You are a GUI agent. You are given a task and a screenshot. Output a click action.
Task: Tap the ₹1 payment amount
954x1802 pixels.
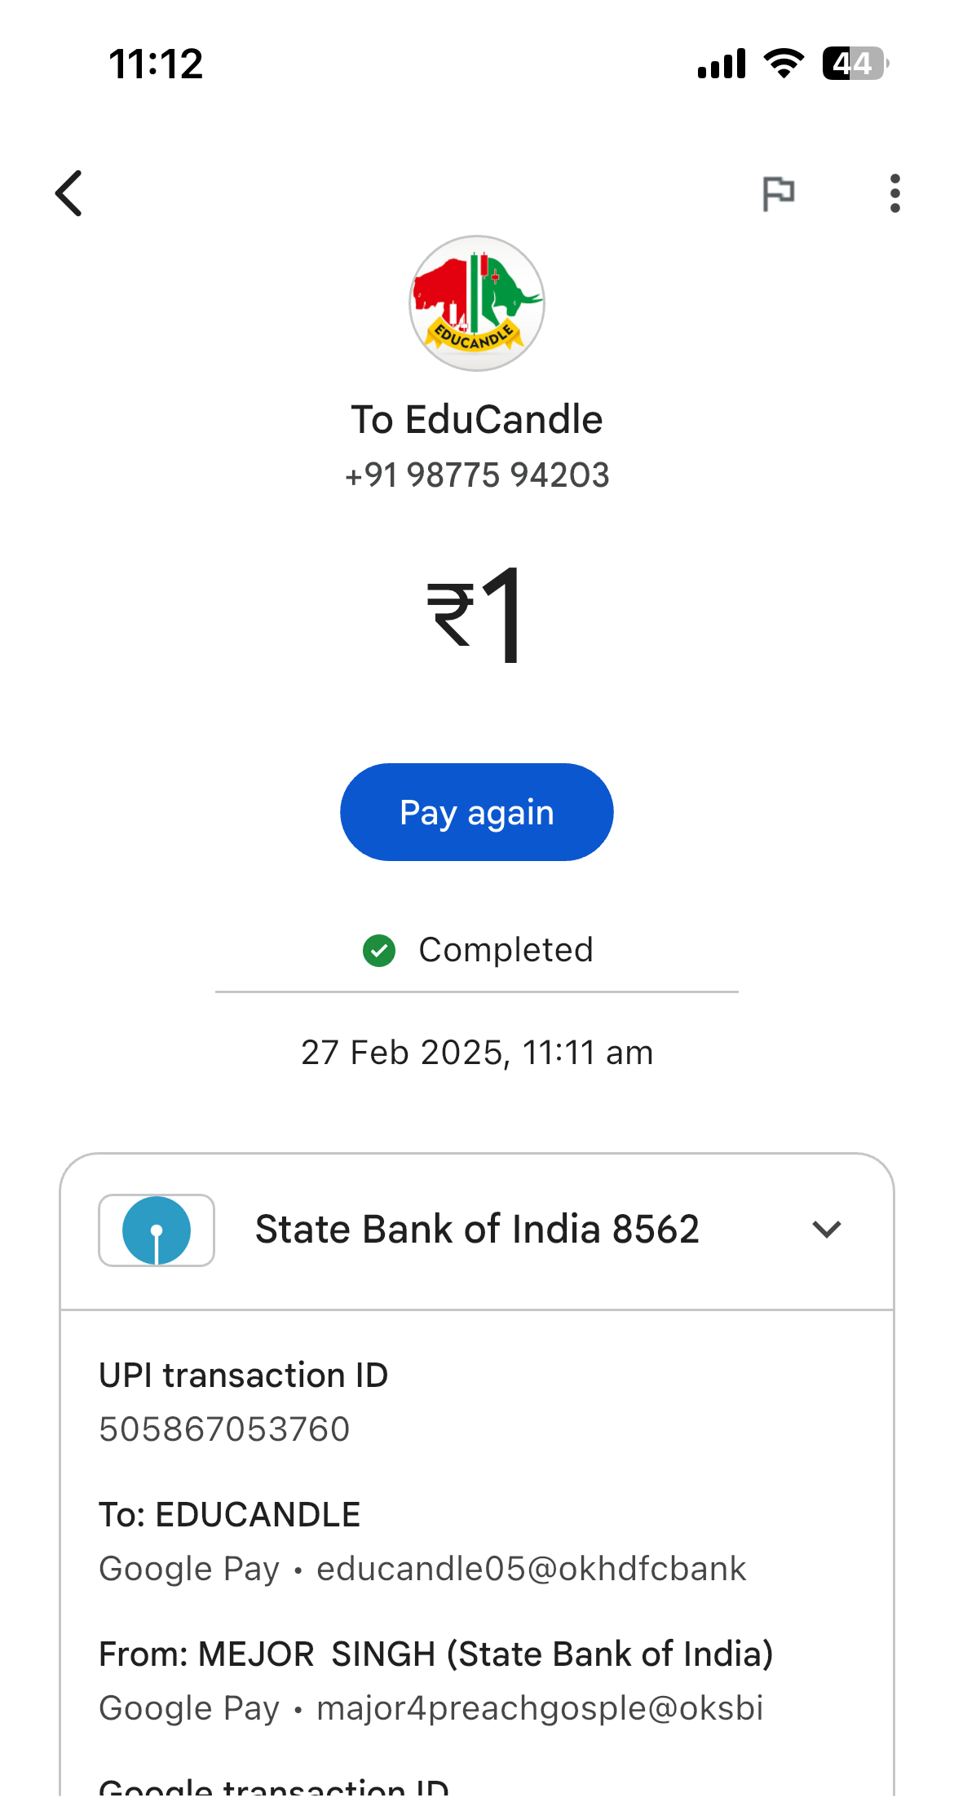click(x=477, y=616)
